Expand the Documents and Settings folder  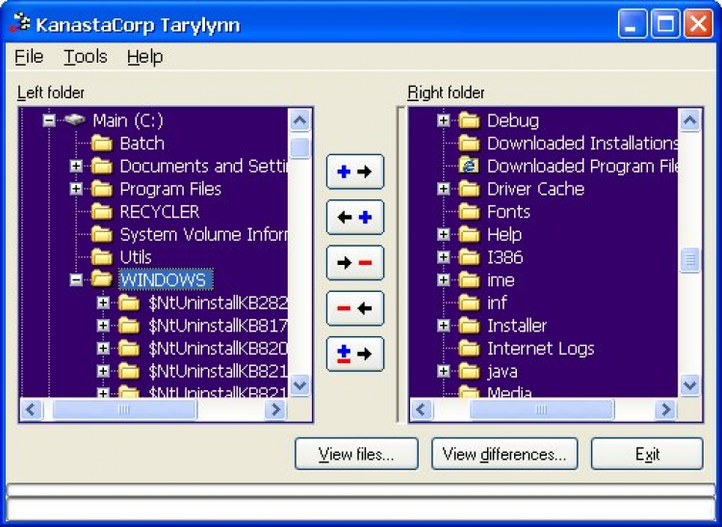pyautogui.click(x=76, y=166)
